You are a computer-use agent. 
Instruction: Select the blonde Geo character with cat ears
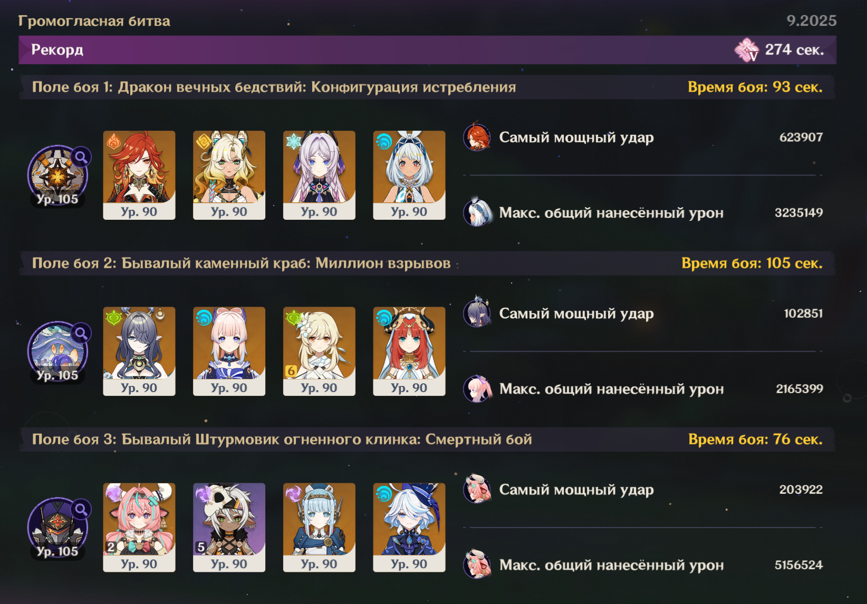coord(229,175)
